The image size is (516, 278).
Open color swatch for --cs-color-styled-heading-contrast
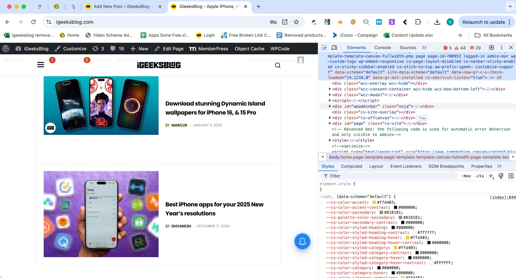coord(415,233)
